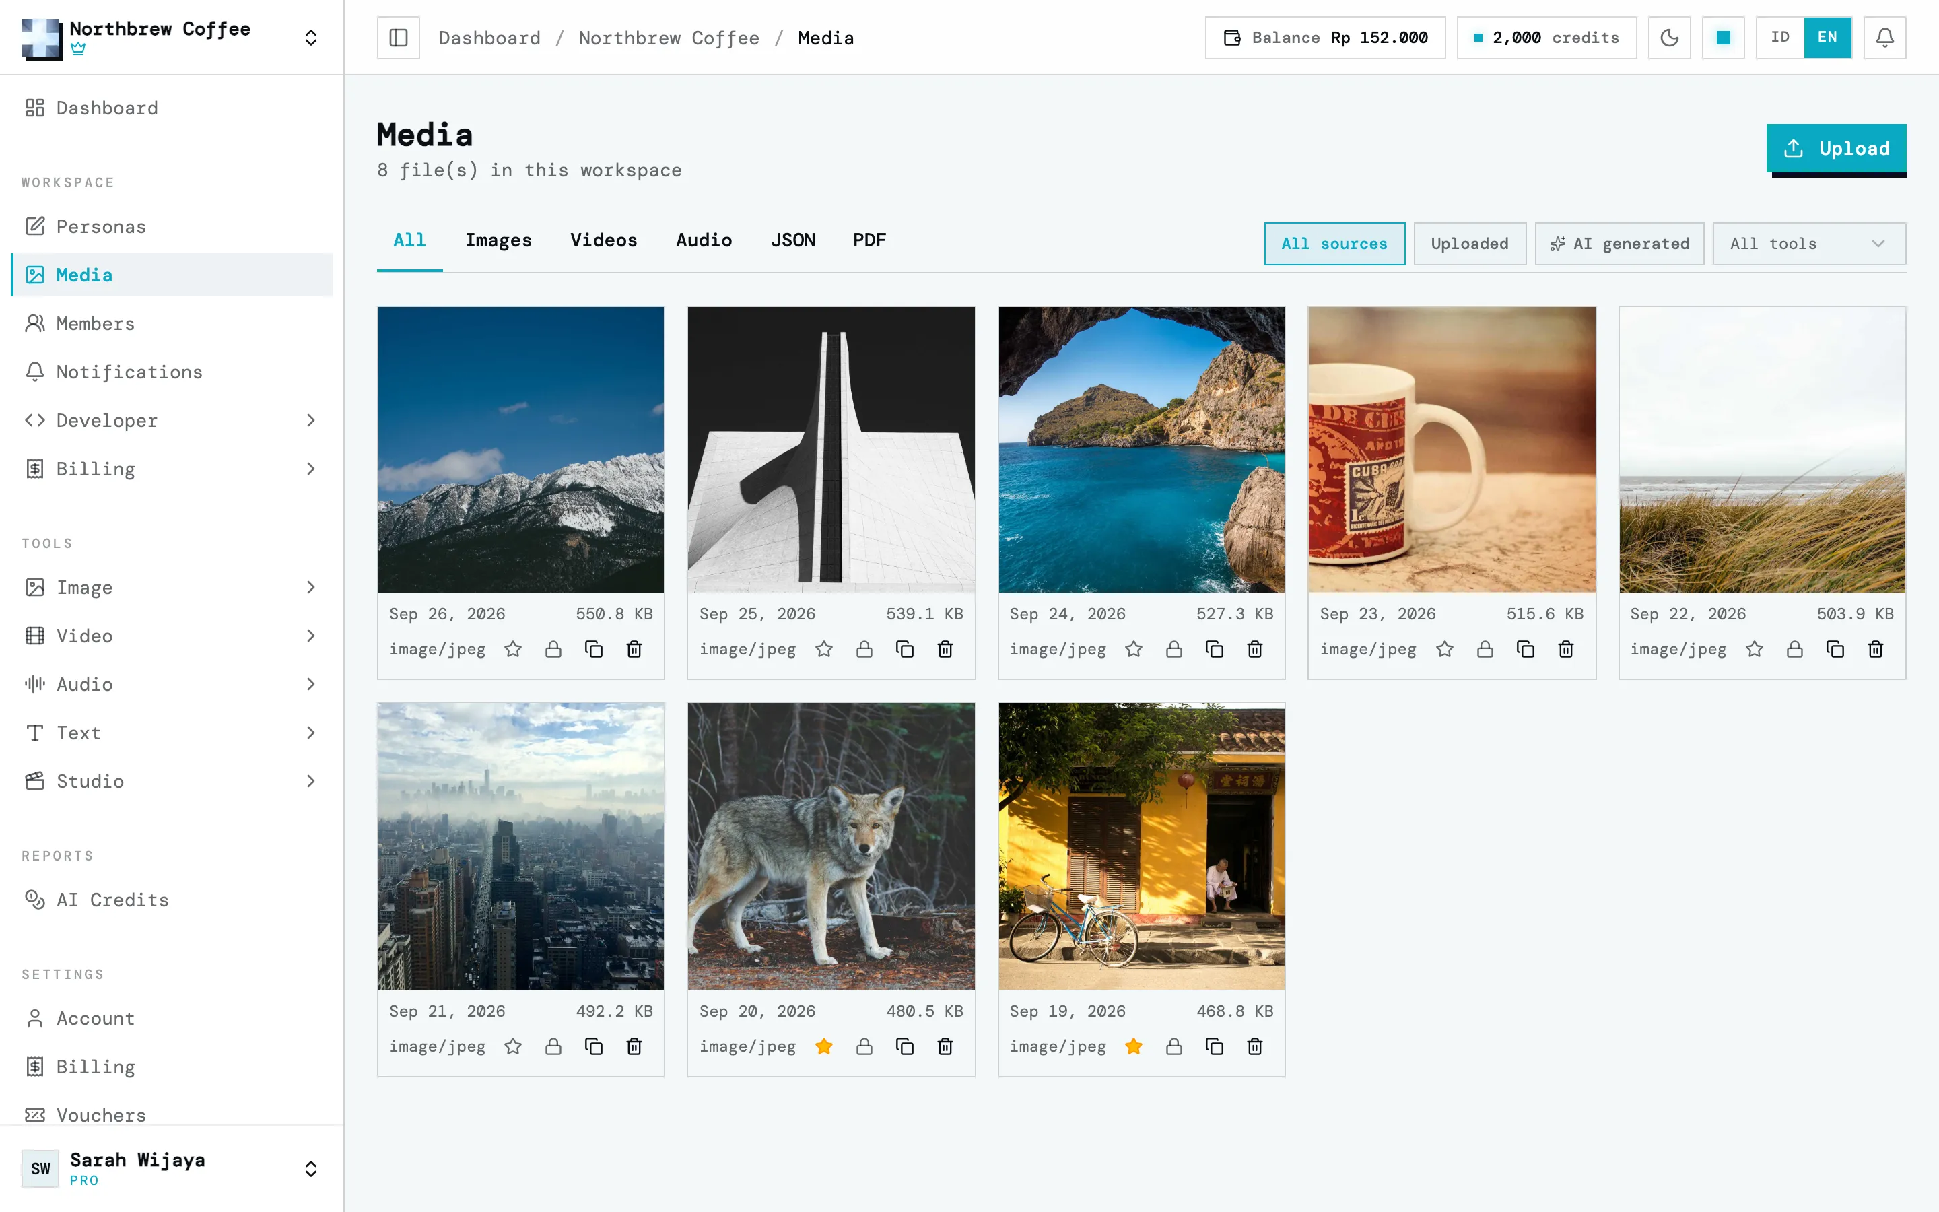Expand the Image tools section
The image size is (1939, 1212).
coord(172,588)
